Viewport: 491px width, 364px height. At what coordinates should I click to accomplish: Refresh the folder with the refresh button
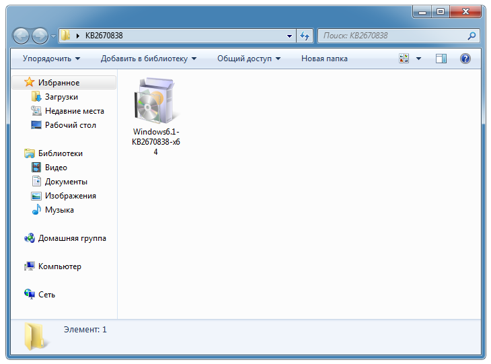305,36
